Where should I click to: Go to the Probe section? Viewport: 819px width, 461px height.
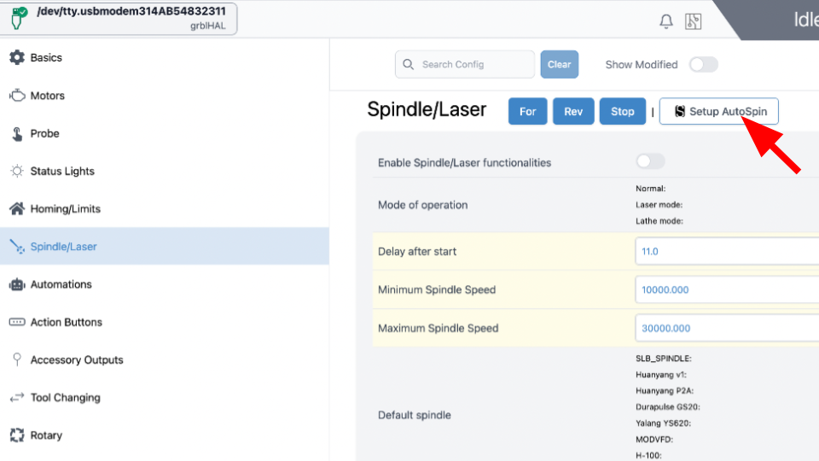[165, 134]
